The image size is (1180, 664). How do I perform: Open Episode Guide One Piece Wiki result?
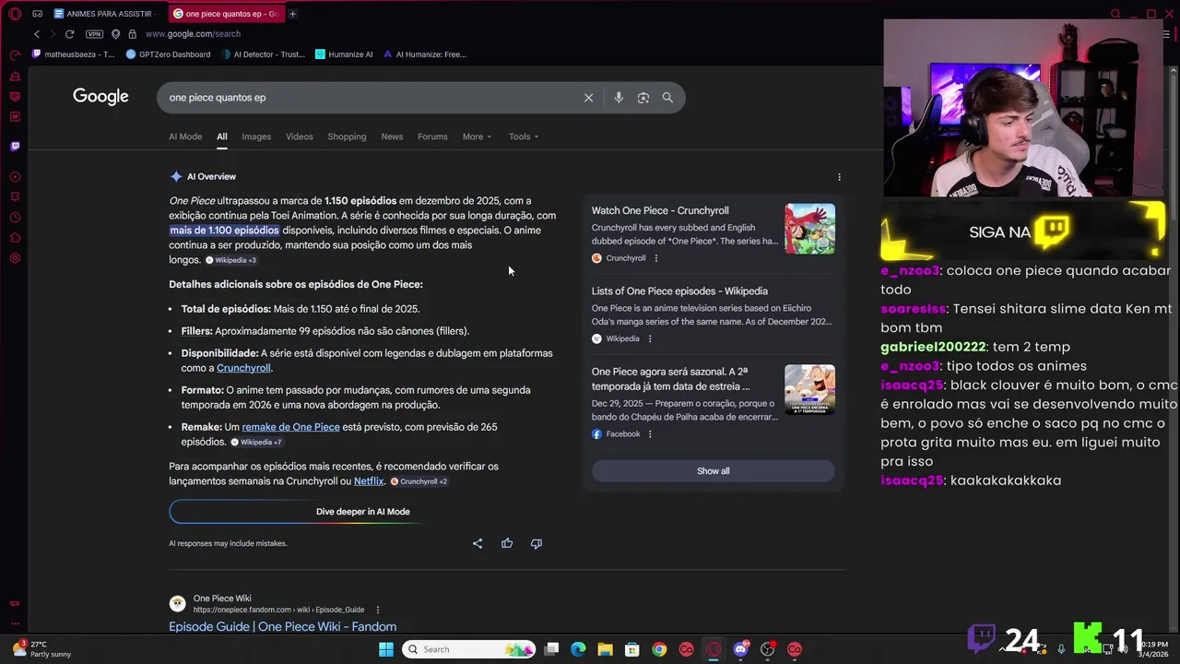point(282,627)
